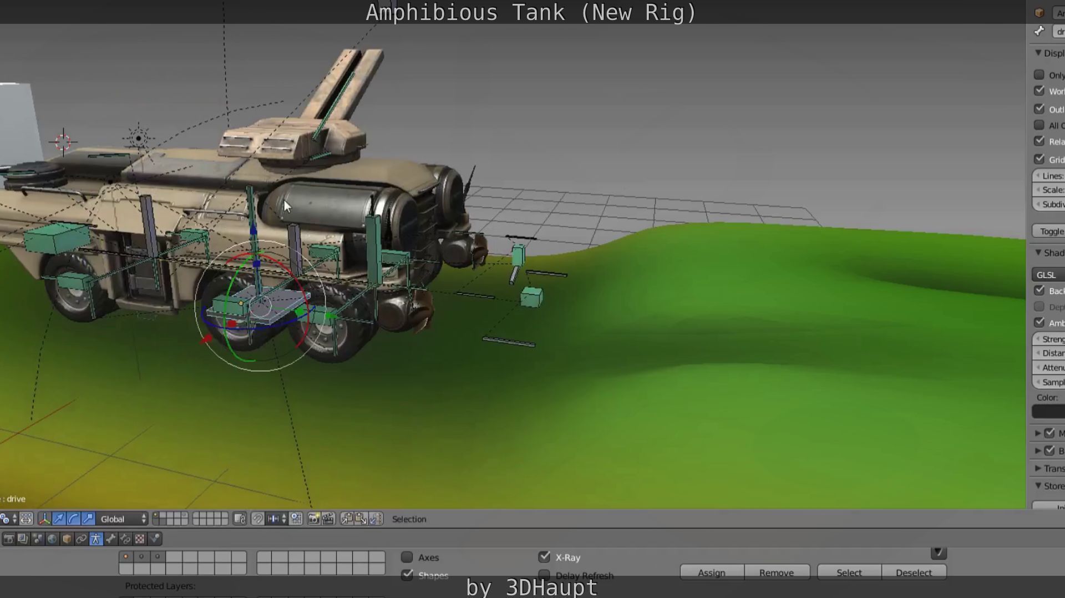Click the Remove button

point(777,572)
